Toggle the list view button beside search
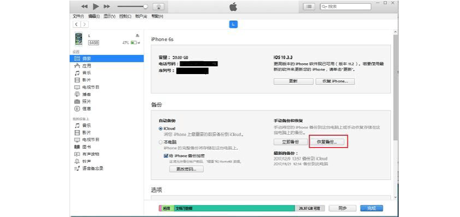Viewport: 460px width, 217px height. click(309, 7)
